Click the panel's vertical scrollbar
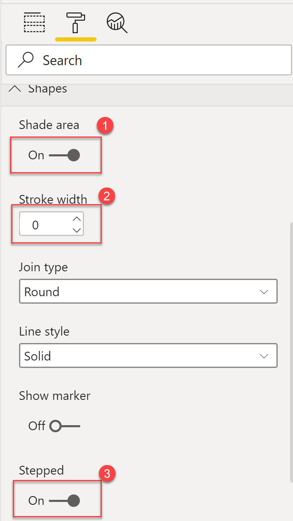Viewport: 293px width, 521px height. [x=291, y=353]
